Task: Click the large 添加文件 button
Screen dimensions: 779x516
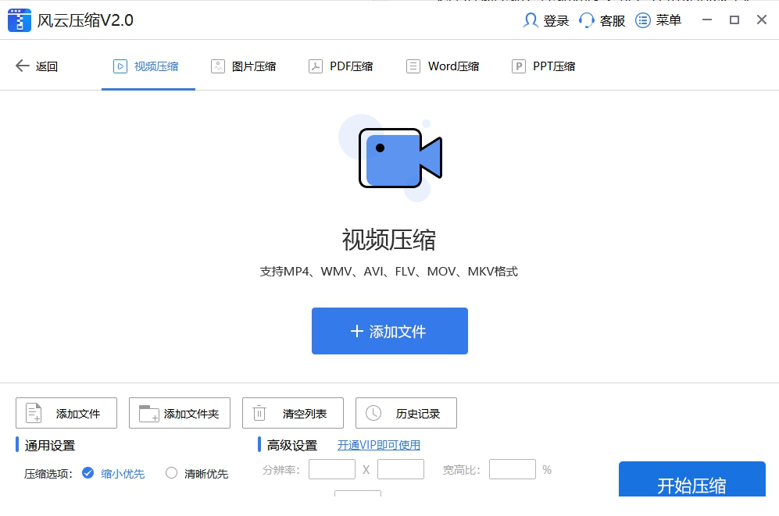Action: pos(389,331)
